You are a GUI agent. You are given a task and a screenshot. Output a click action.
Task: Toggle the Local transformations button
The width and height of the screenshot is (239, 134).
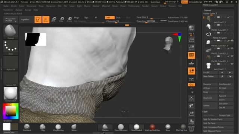[192, 71]
